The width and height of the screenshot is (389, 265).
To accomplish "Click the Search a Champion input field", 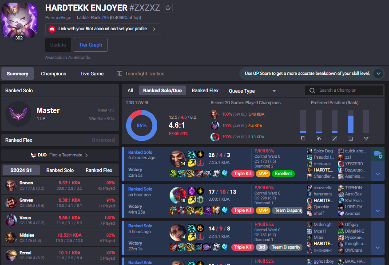I will 349,90.
